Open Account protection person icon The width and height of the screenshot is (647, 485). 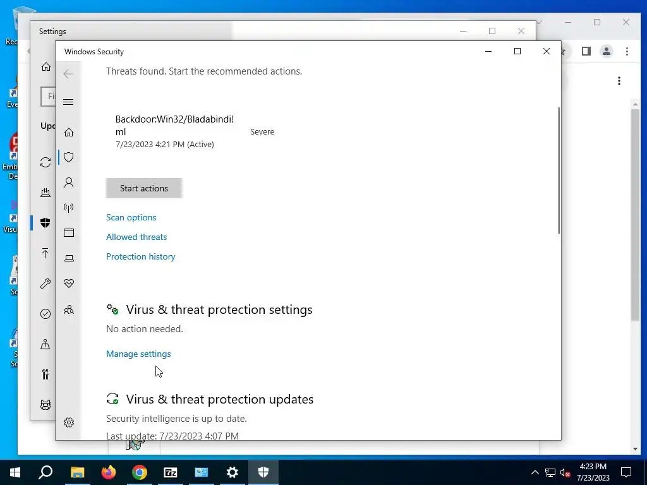[x=69, y=183]
